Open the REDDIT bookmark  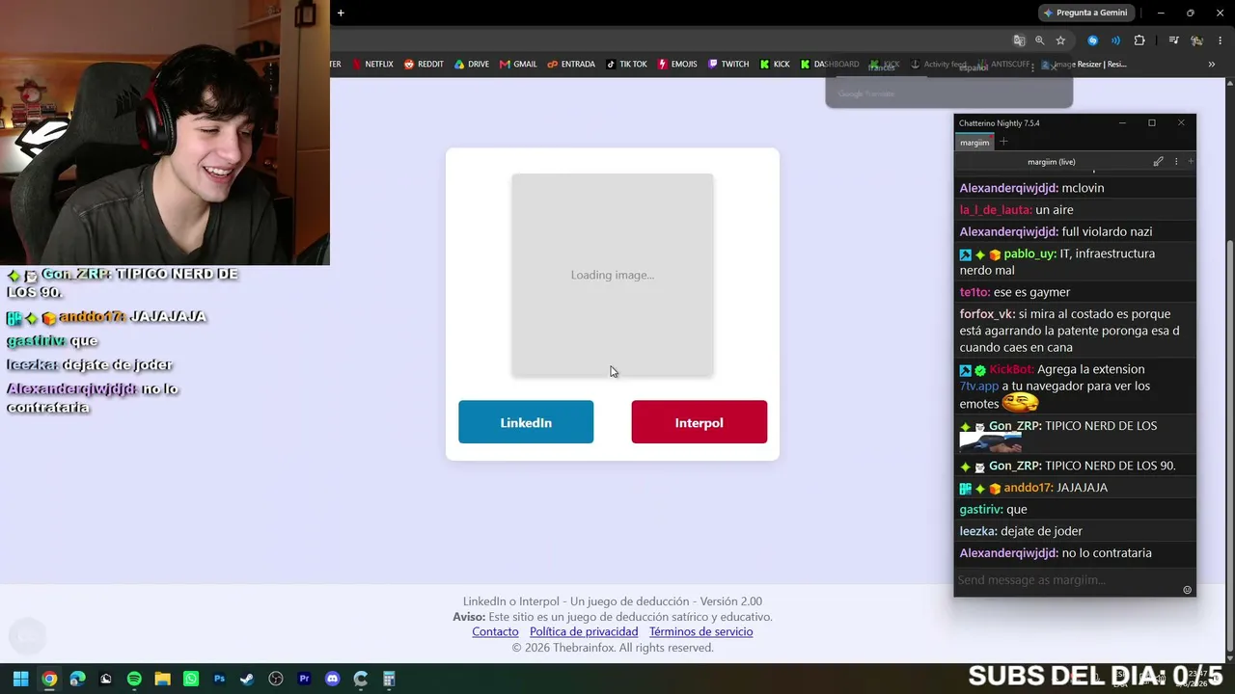tap(424, 65)
